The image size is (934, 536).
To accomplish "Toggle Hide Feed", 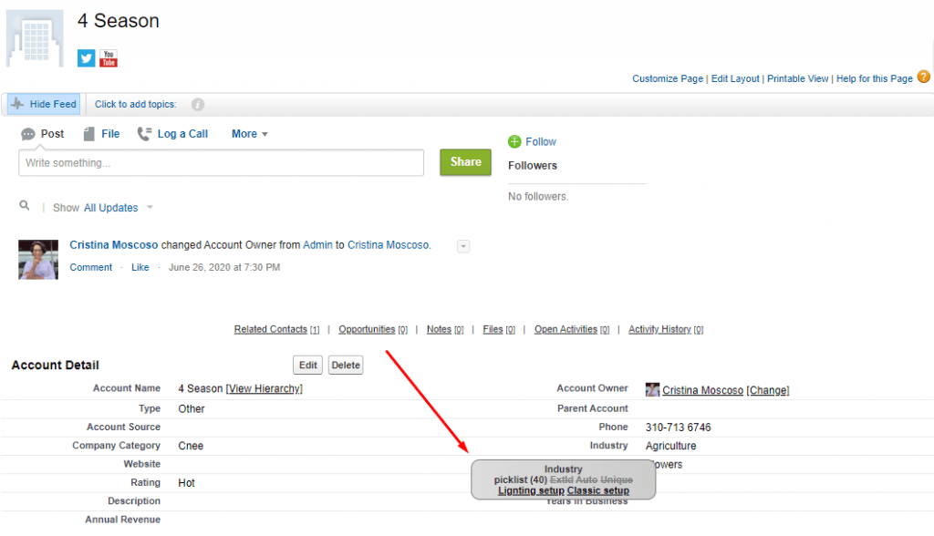I will 42,103.
